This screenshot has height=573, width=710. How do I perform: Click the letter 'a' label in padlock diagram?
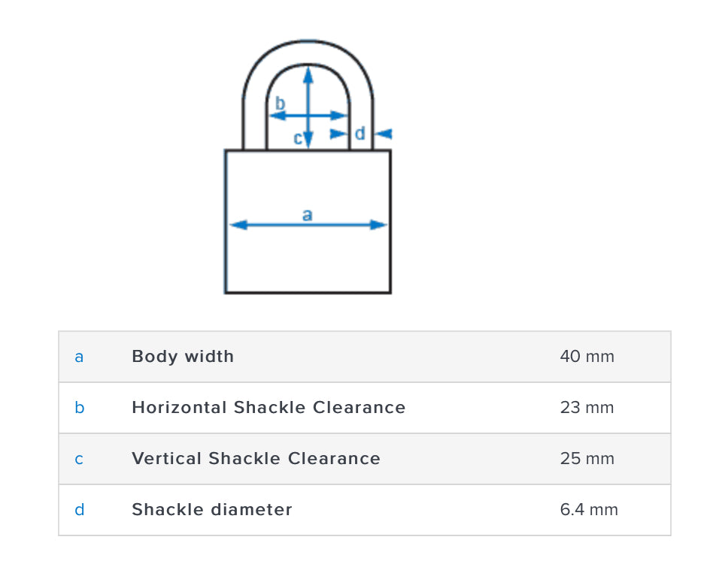click(x=307, y=215)
